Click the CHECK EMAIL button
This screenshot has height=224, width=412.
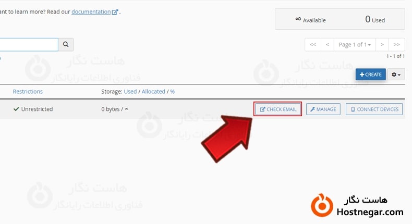coord(278,109)
